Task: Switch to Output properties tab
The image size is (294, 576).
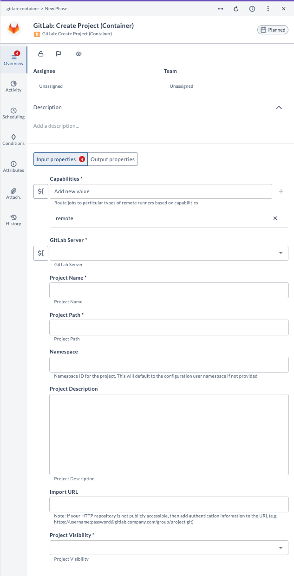Action: click(x=113, y=159)
